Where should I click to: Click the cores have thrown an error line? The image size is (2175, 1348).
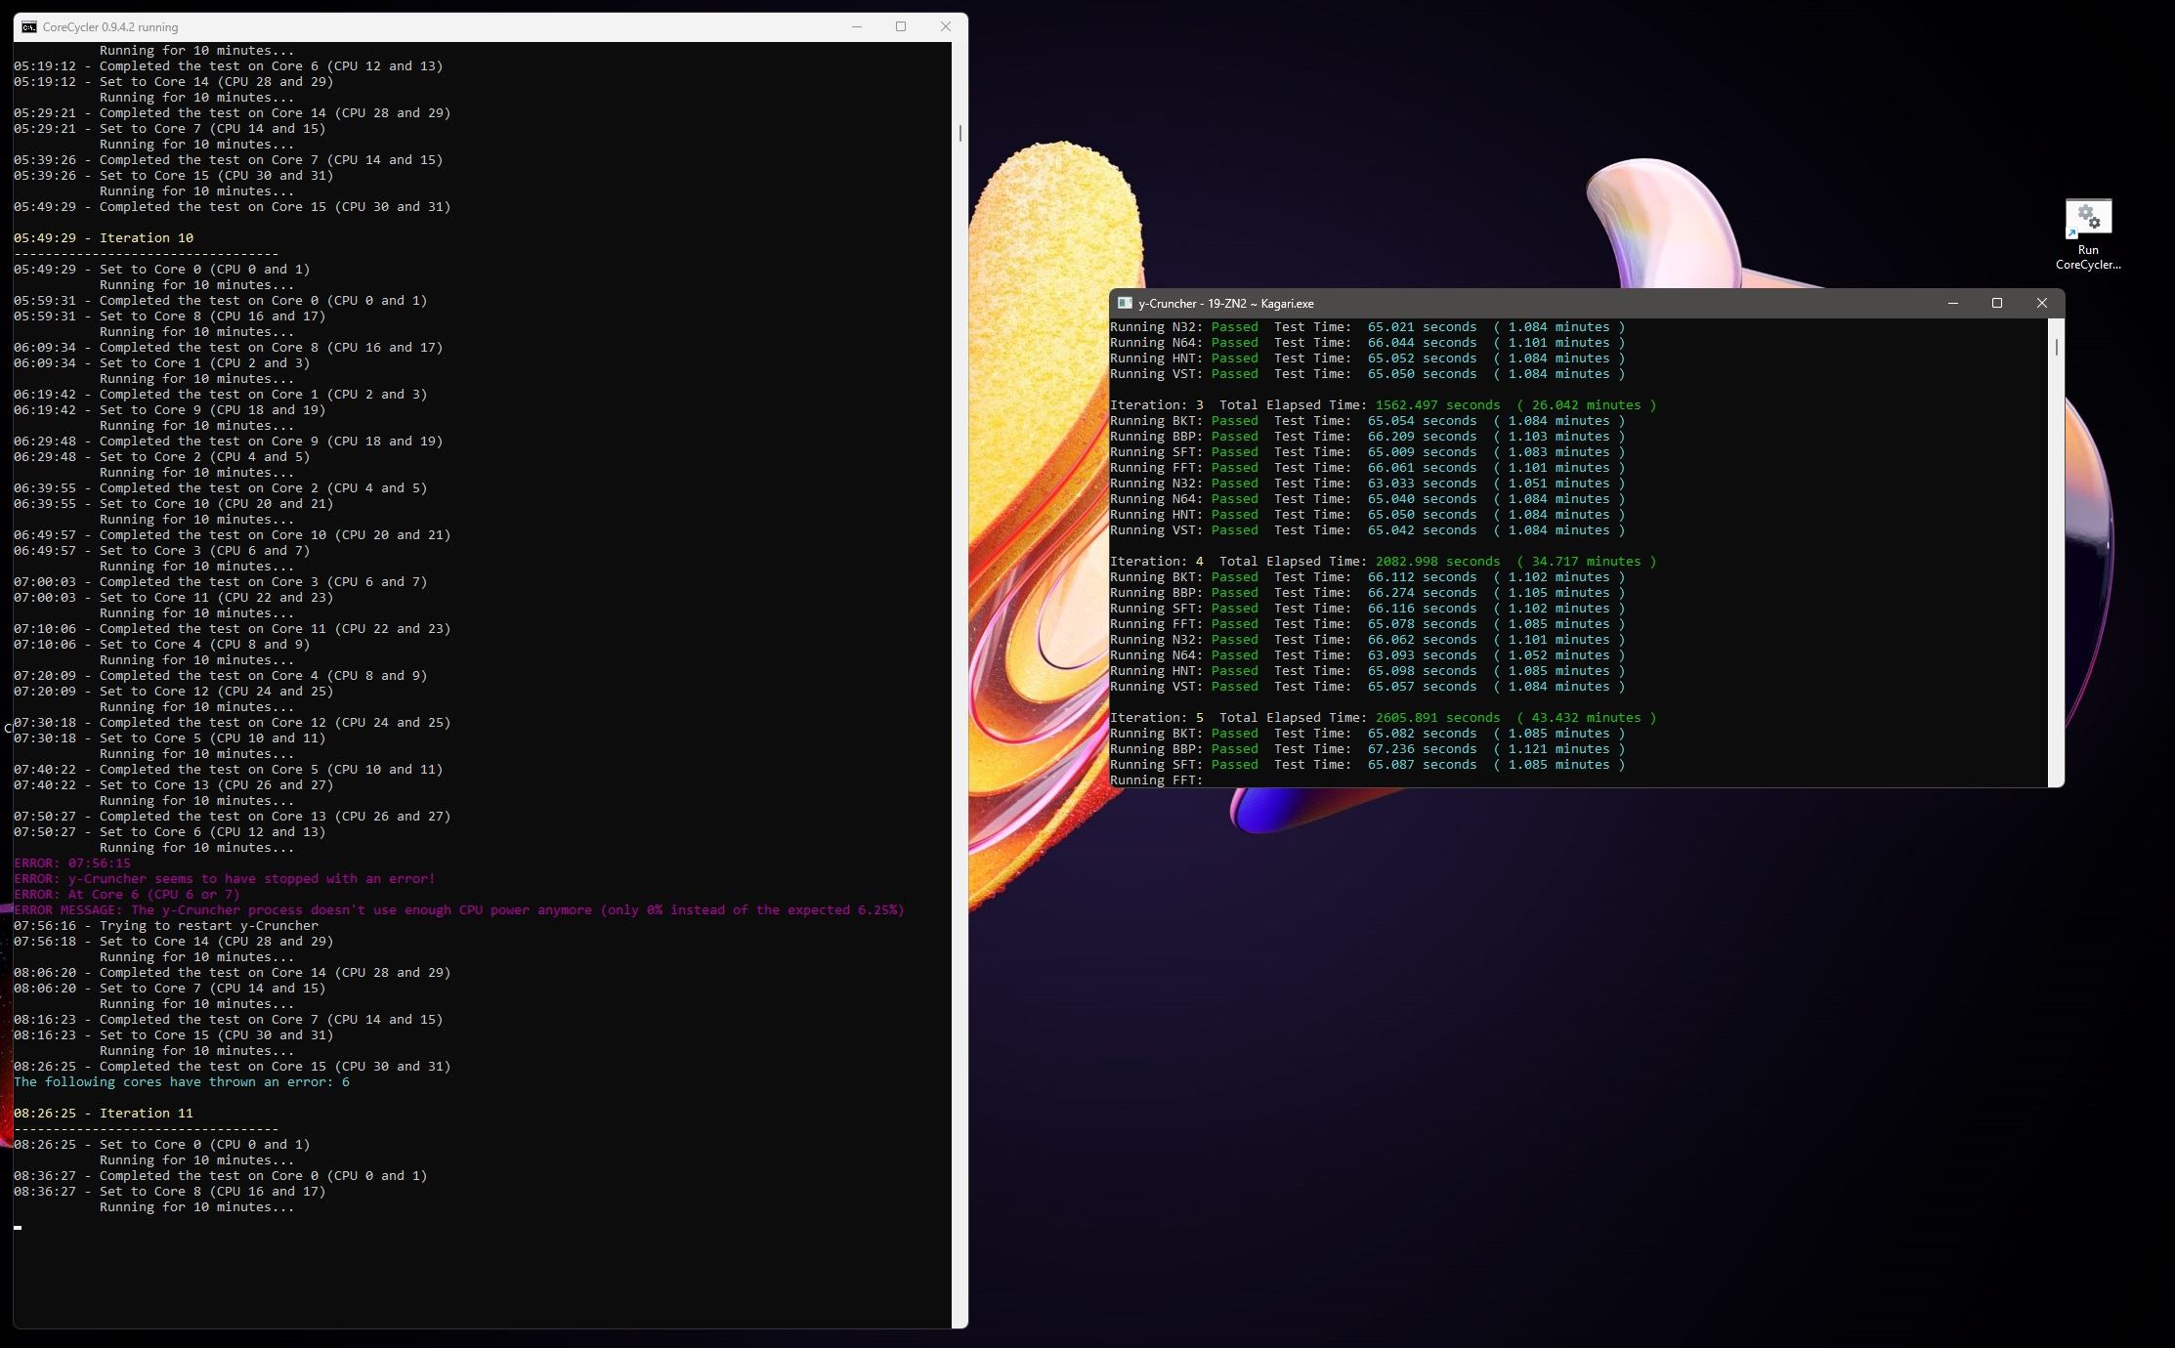click(182, 1082)
